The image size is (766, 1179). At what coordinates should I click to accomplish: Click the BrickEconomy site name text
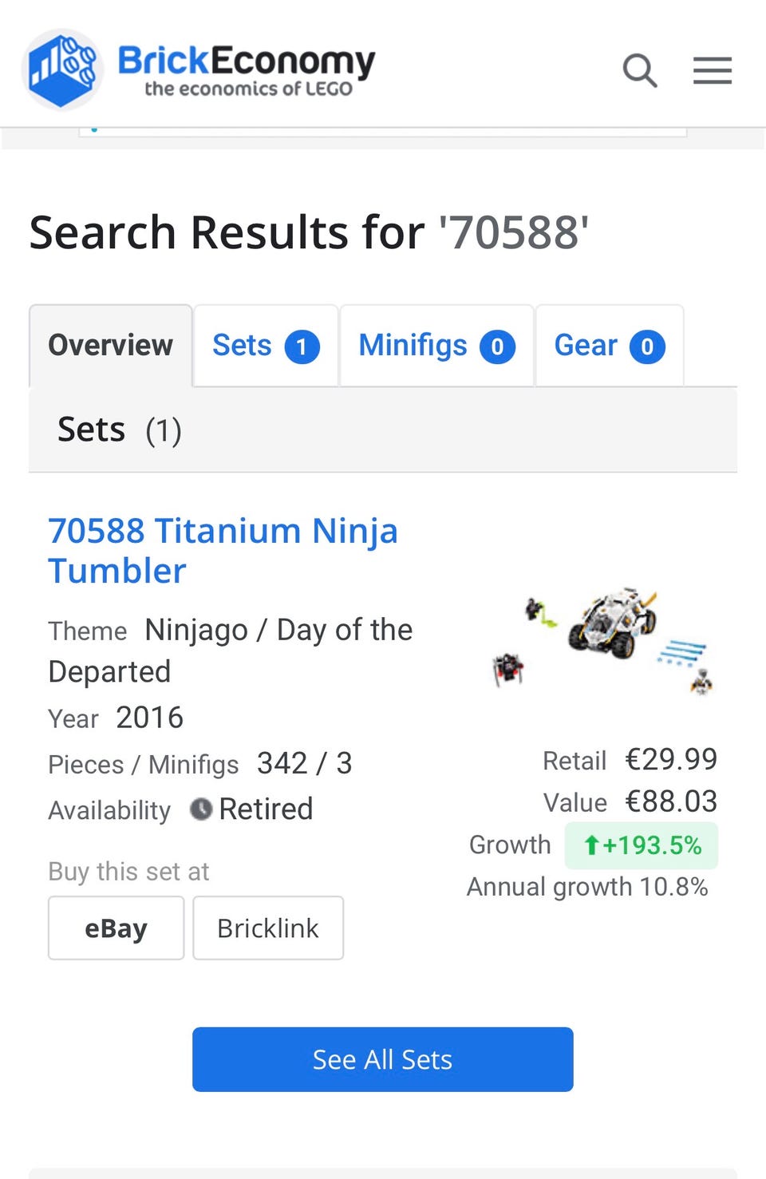coord(247,61)
